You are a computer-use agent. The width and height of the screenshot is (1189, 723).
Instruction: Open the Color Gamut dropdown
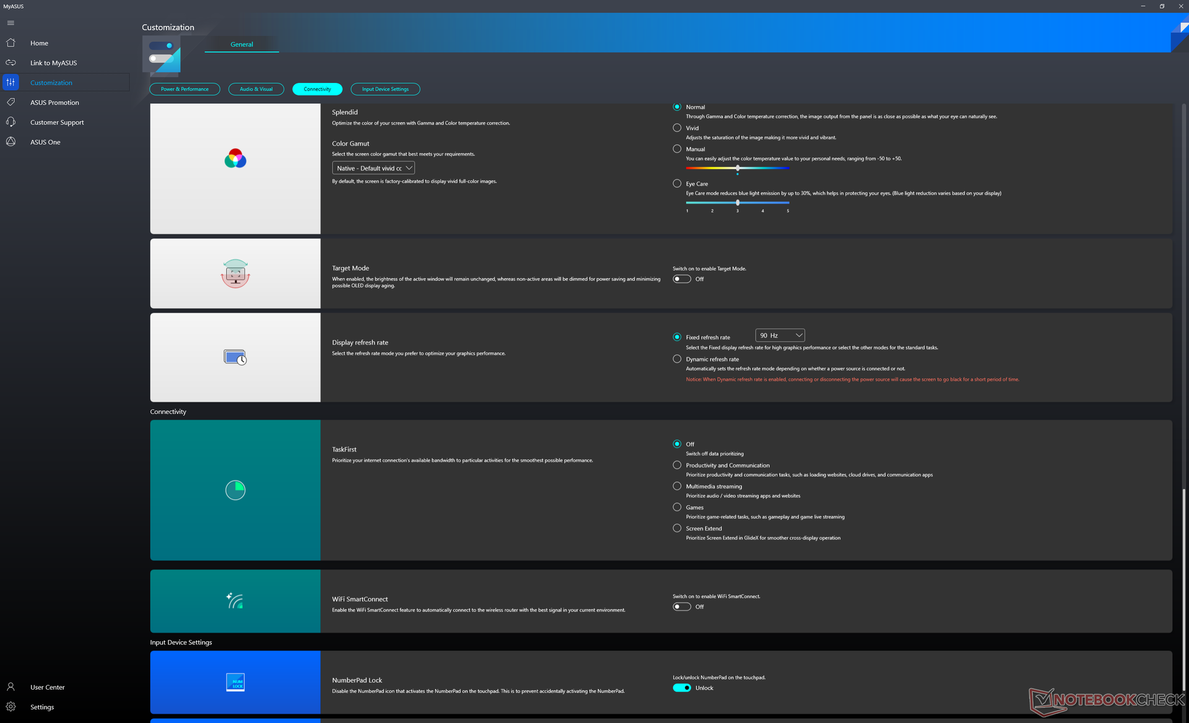(373, 168)
